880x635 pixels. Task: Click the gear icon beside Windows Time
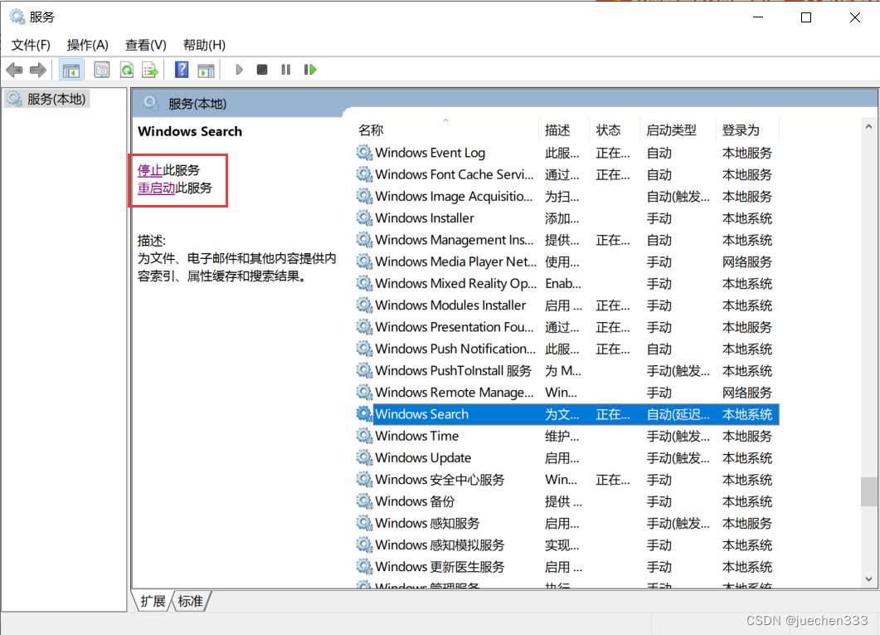click(364, 436)
